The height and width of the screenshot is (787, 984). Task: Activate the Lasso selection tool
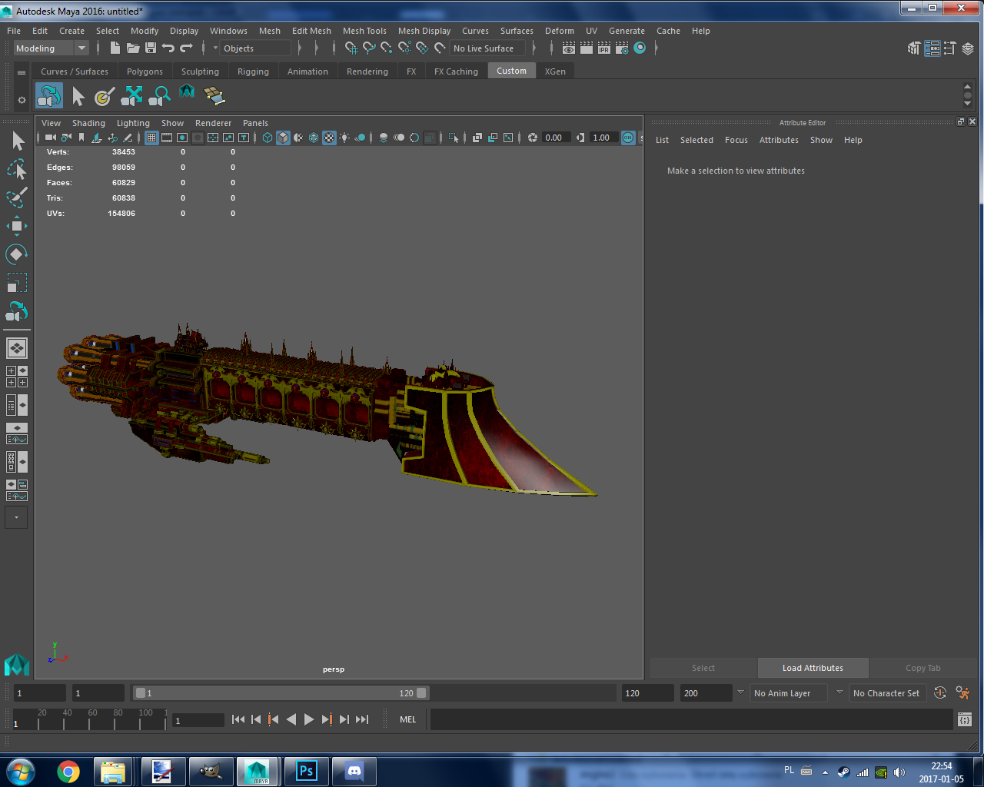pyautogui.click(x=16, y=170)
